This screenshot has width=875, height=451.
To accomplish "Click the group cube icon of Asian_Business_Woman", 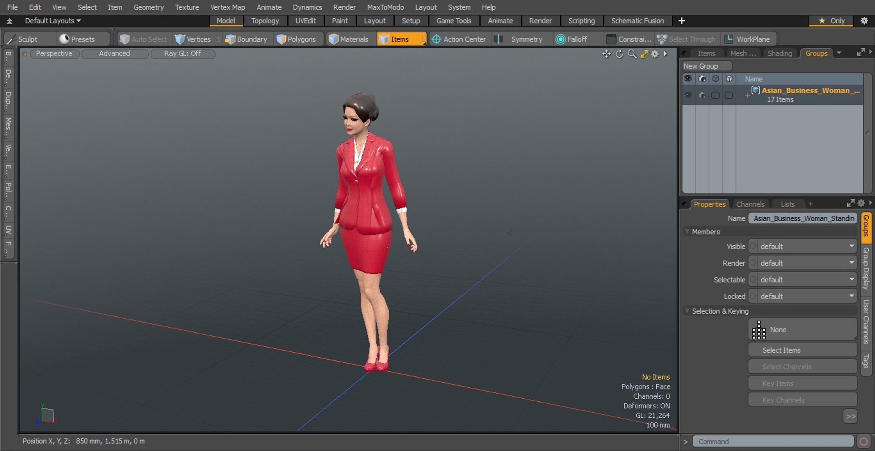I will tap(756, 90).
